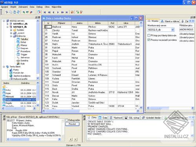Click the Doména icon in tree
Viewport: 196px width, 147px height.
(x=18, y=61)
